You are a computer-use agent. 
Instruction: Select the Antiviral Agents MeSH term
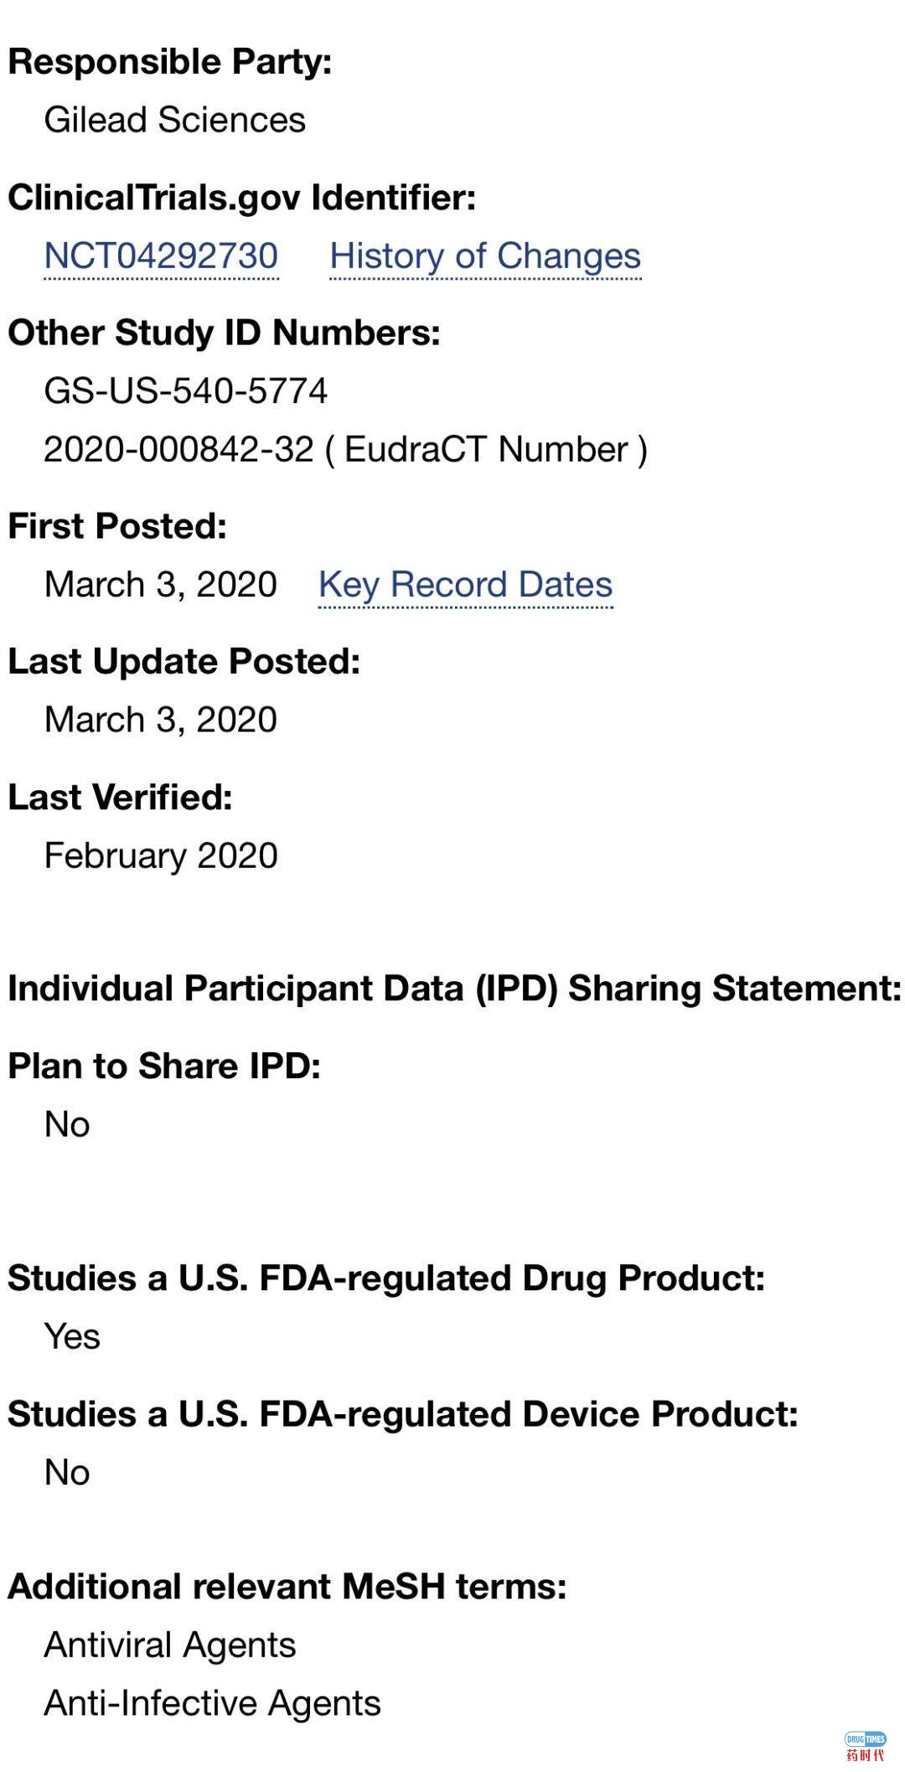[x=170, y=1645]
